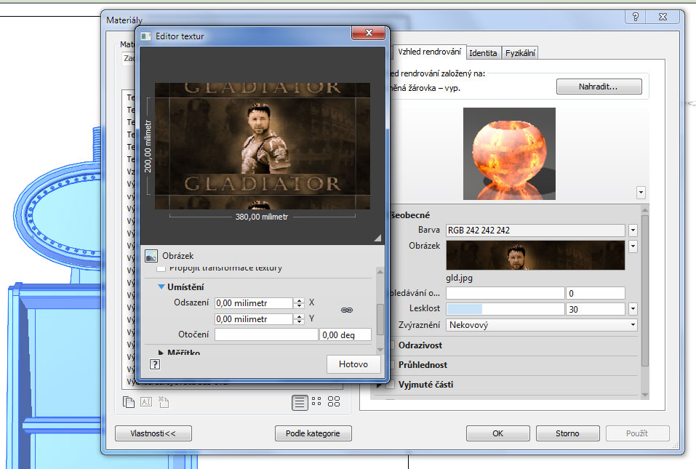Switch to the Identita tab
696x469 pixels.
click(483, 53)
